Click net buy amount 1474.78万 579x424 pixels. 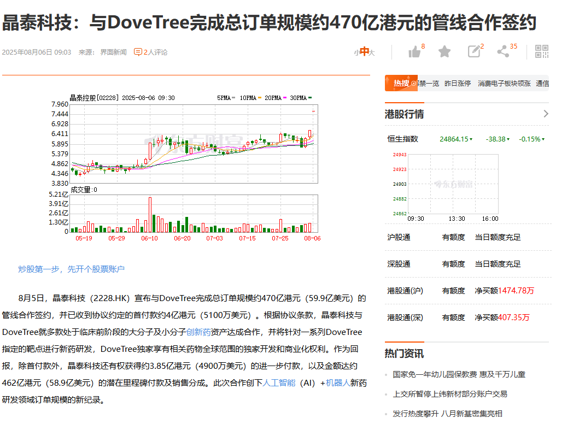click(516, 291)
